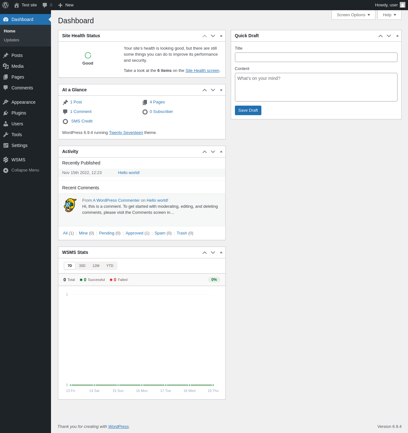The height and width of the screenshot is (433, 408).
Task: Select Updates in the Dashboard submenu
Action: pos(11,40)
